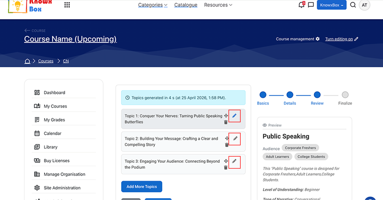
Task: Click the home breadcrumb icon
Action: pos(27,61)
